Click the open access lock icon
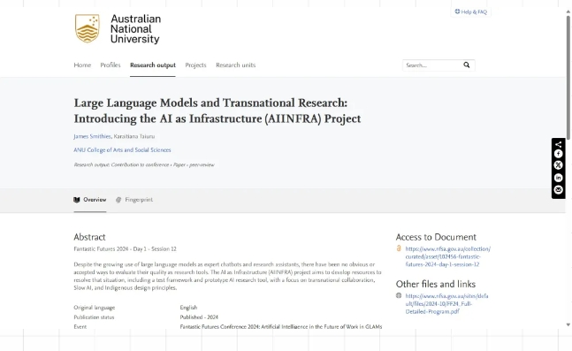Screen dimensions: 572x351 (399, 248)
